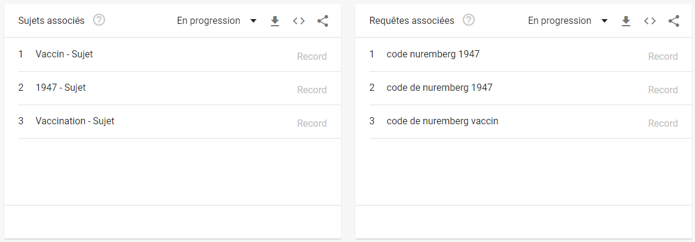695x242 pixels.
Task: Click the Requêtes associées card title
Action: [411, 21]
